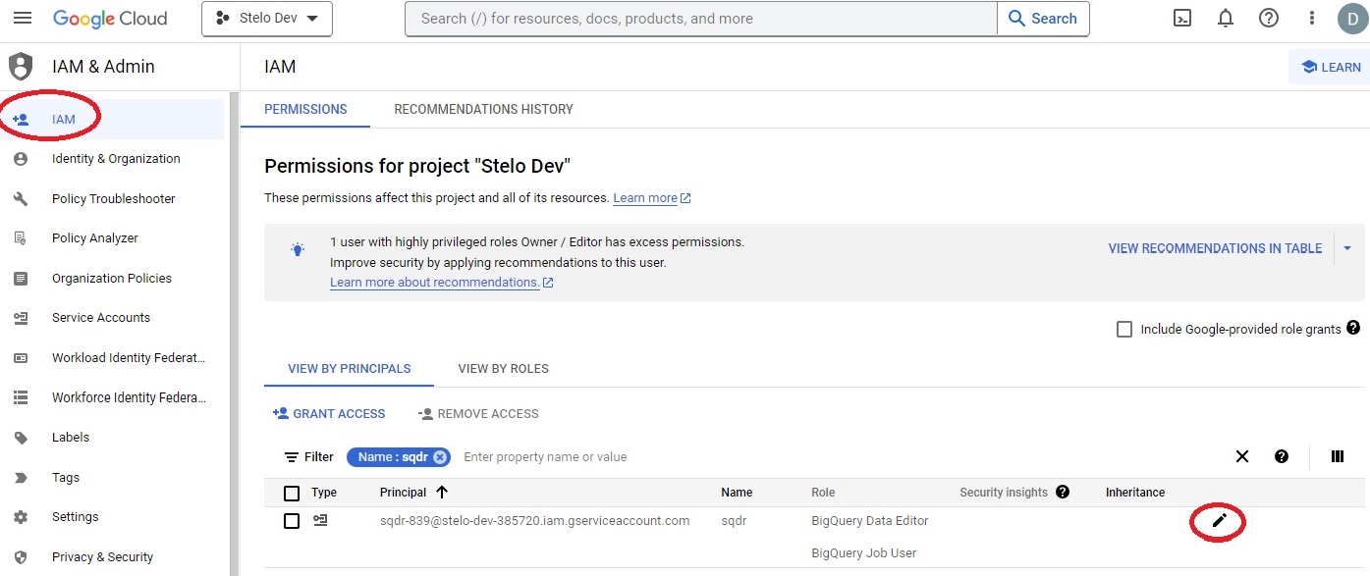Image resolution: width=1370 pixels, height=576 pixels.
Task: Check the select-all principals header checkbox
Action: click(x=292, y=493)
